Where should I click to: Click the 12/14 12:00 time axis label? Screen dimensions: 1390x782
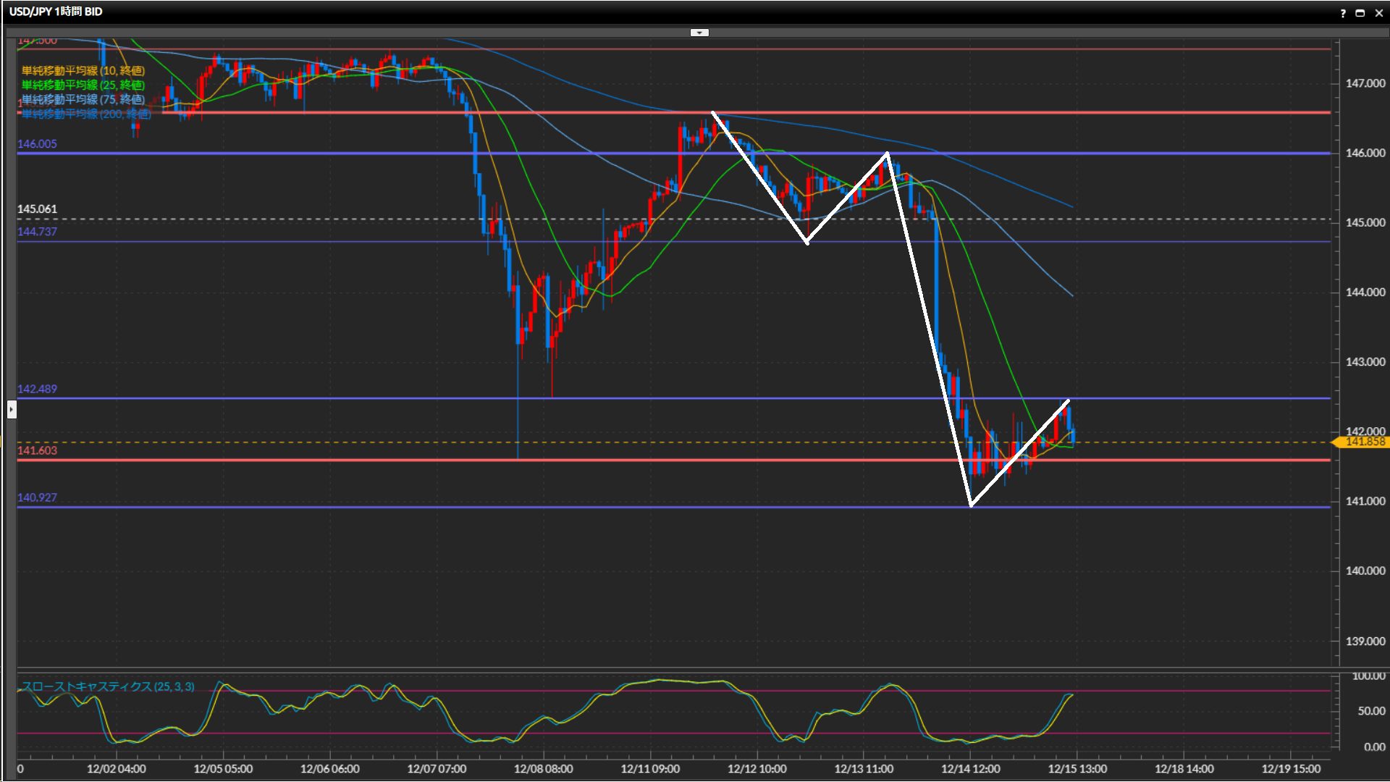(x=970, y=769)
